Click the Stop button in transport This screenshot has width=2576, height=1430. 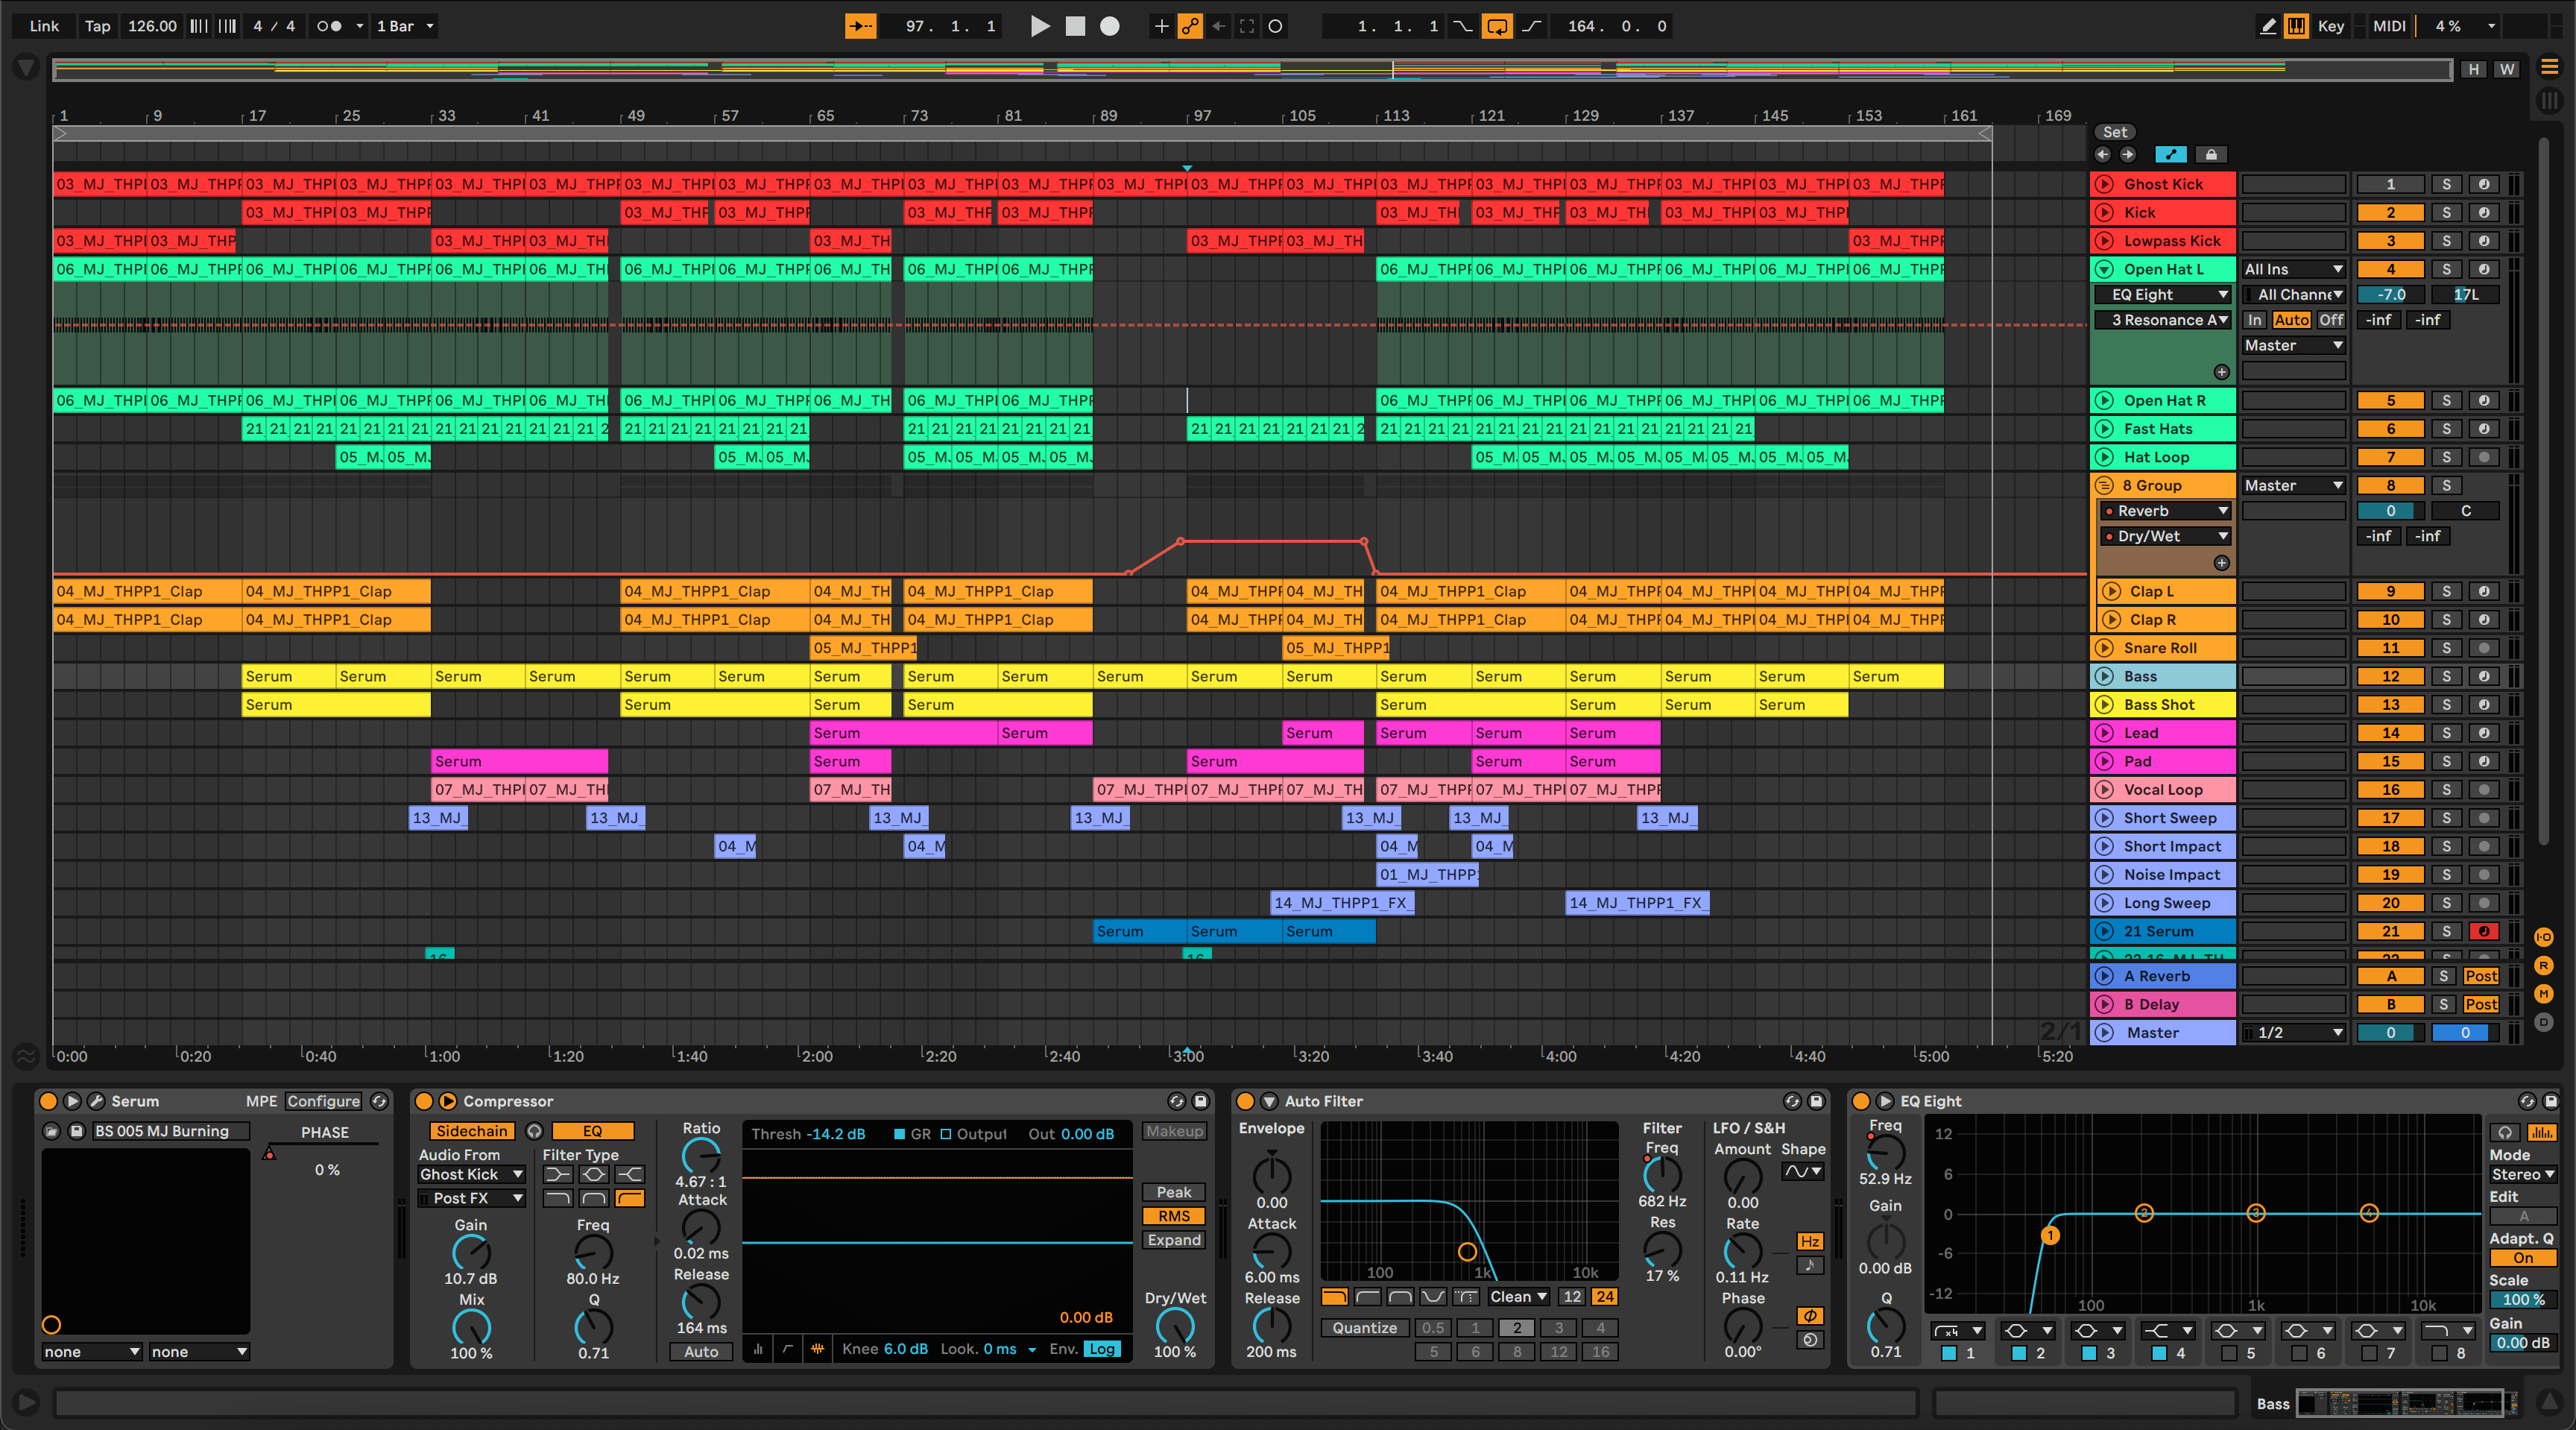(1075, 26)
